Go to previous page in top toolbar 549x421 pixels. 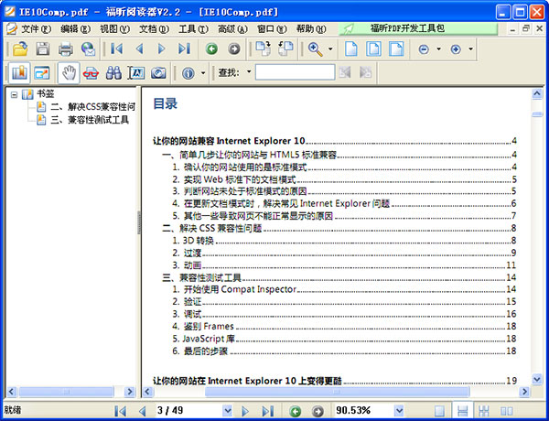tap(140, 49)
